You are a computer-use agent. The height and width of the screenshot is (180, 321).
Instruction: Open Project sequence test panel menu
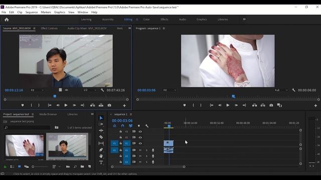pyautogui.click(x=33, y=114)
